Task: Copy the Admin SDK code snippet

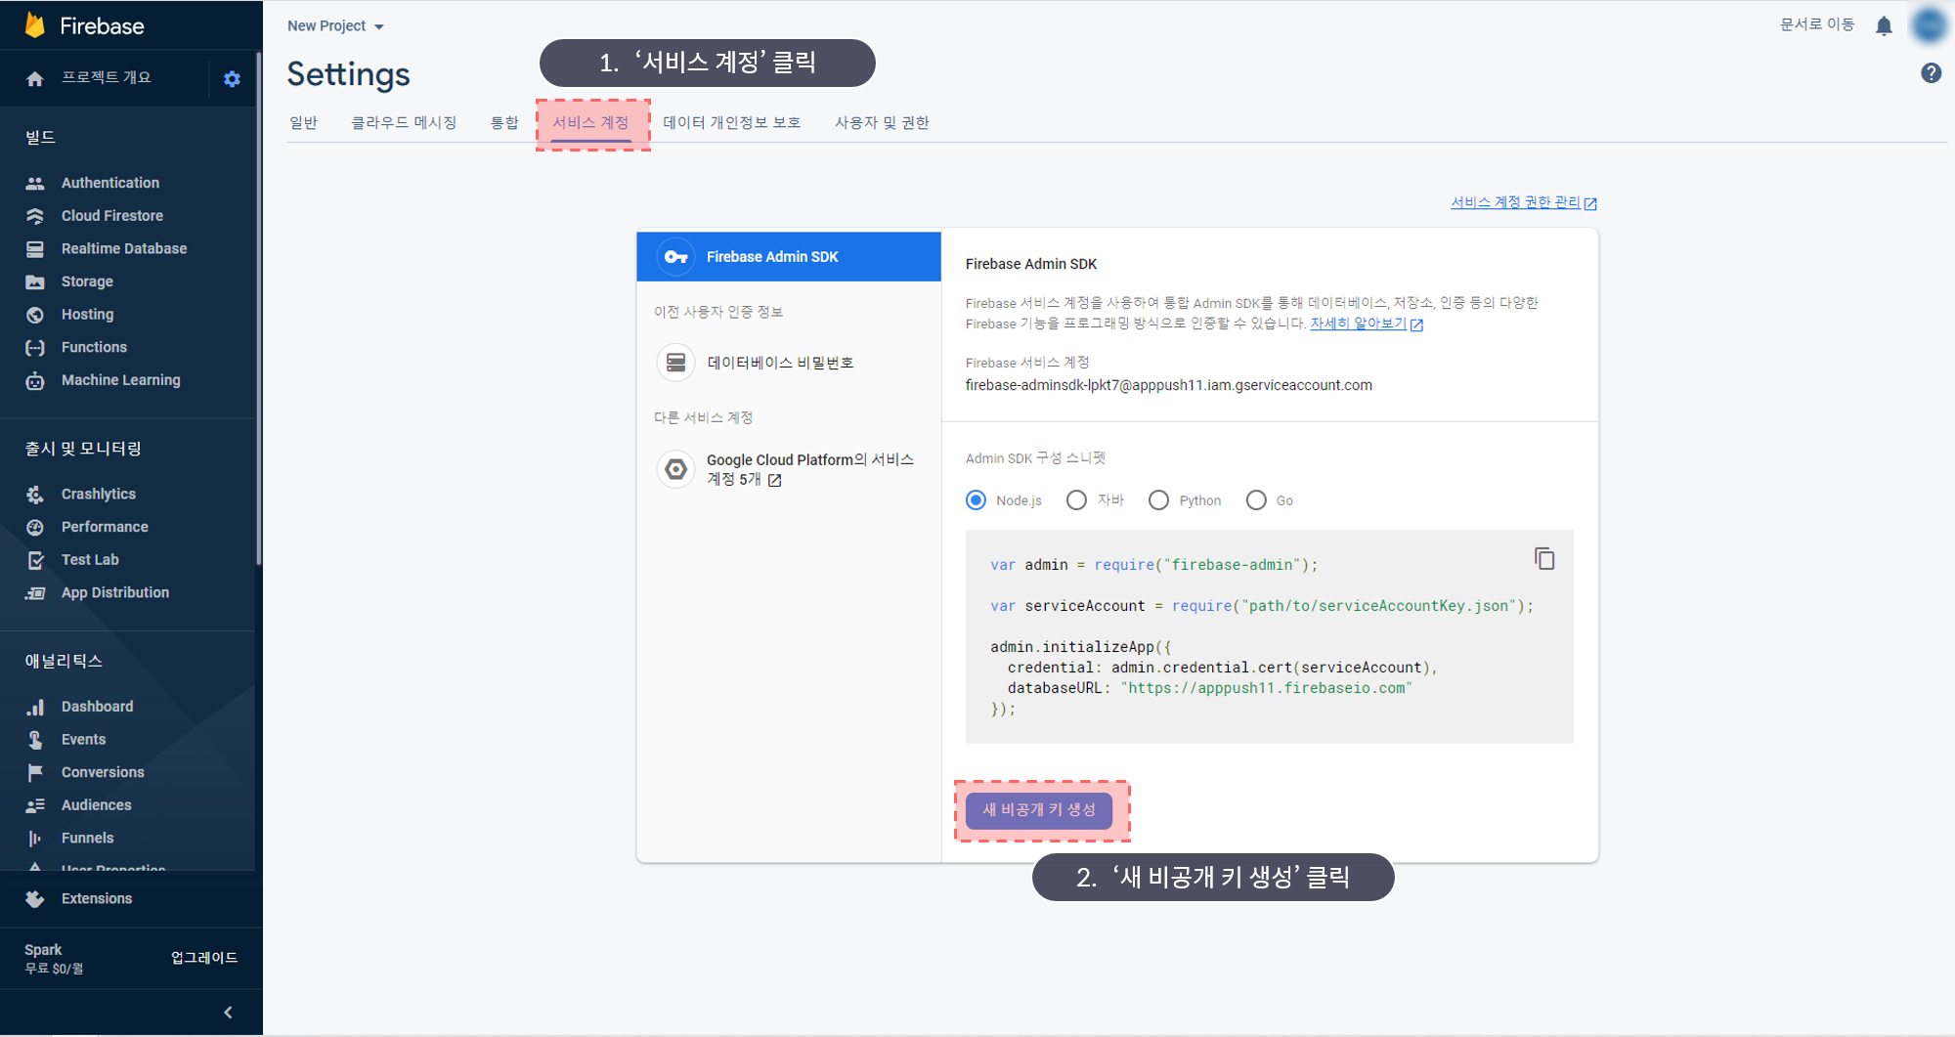Action: (x=1544, y=559)
